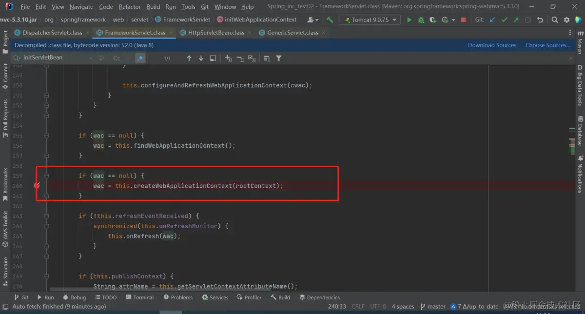Screen dimensions: 585x314
Task: Open Search Everywhere magnifier icon
Action: [x=555, y=20]
